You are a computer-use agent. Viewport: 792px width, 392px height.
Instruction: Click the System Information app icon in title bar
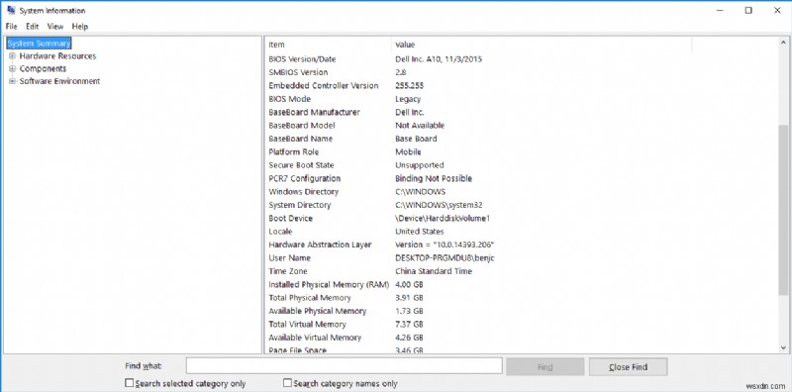point(11,10)
